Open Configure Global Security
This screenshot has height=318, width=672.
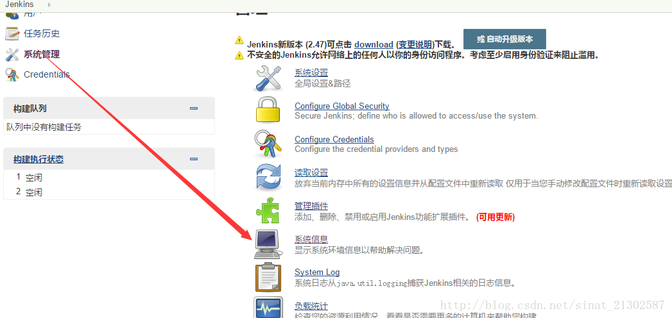click(342, 106)
